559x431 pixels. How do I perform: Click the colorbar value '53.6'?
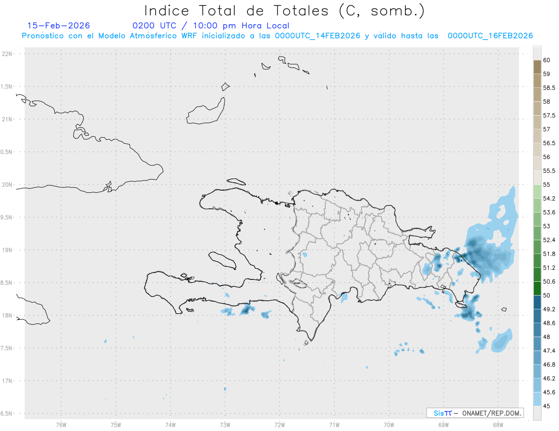pyautogui.click(x=549, y=212)
